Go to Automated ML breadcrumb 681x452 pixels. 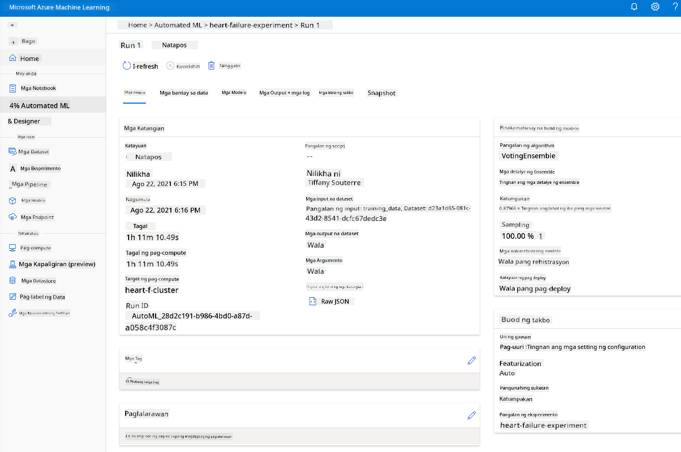pos(178,25)
